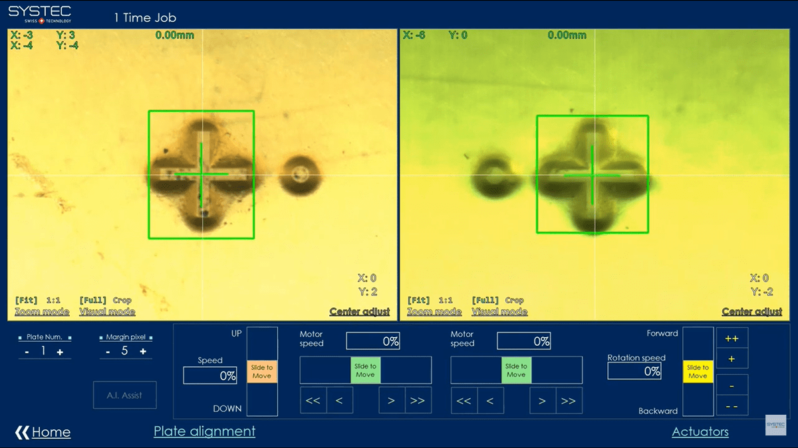Screen dimensions: 798x448
Task: Open Center adjust on the left camera
Action: (x=360, y=311)
